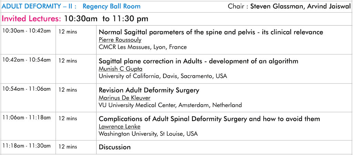This screenshot has width=353, height=155.
Task: Click the 10:42am - 10:54am time cell
Action: [27, 60]
